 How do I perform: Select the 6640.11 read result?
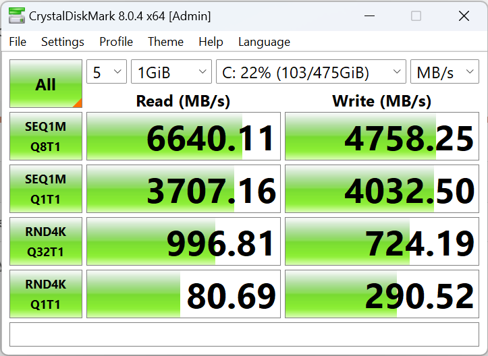tap(184, 136)
